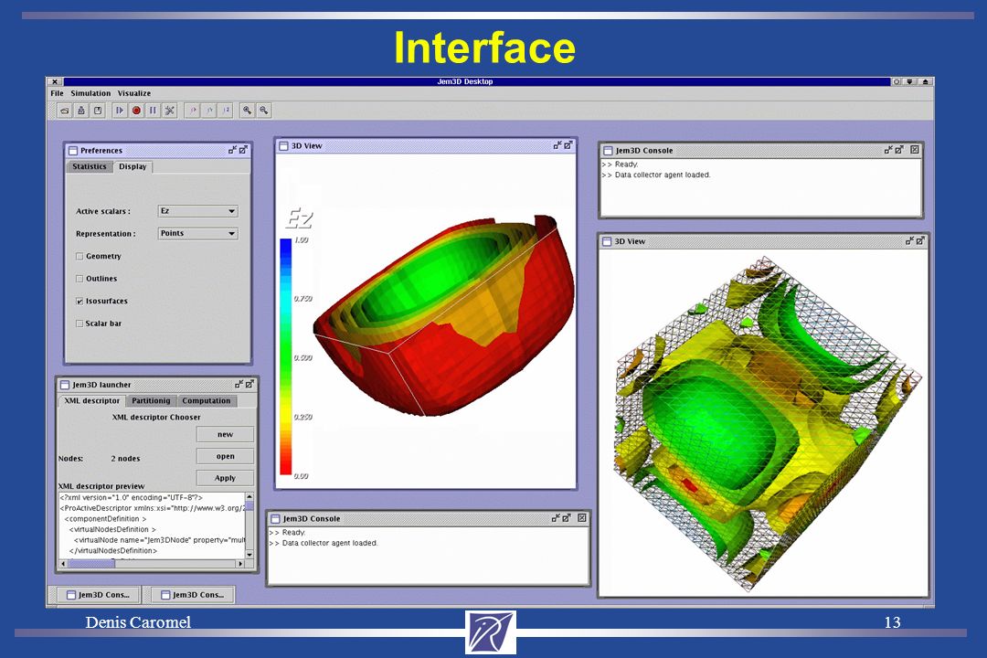Restore first Jem3D Cons... taskbar item
The width and height of the screenshot is (987, 658).
click(x=98, y=594)
